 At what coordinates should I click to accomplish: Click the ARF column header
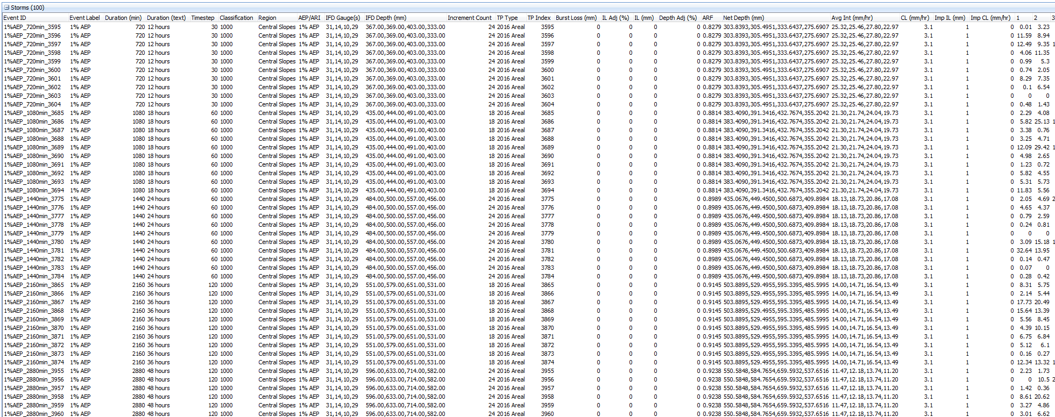[707, 18]
